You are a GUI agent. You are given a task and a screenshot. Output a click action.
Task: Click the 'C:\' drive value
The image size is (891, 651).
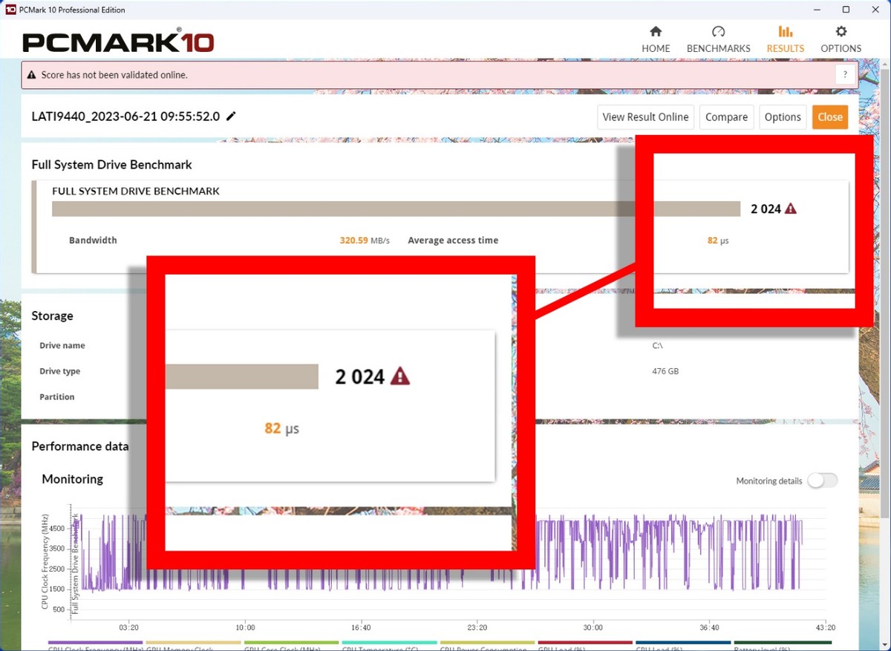tap(658, 345)
